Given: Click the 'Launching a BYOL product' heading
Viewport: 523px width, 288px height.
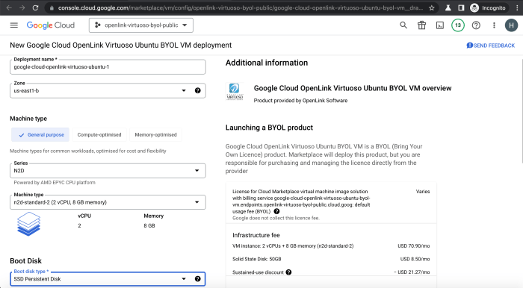Looking at the screenshot, I should (x=269, y=128).
